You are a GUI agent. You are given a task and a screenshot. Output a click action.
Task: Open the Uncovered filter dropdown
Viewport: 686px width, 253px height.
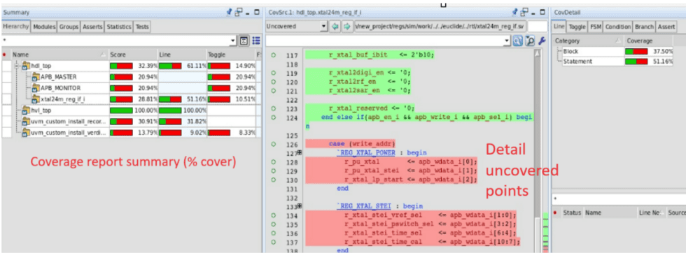pos(323,27)
